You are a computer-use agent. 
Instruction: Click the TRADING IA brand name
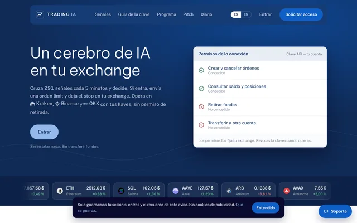point(61,14)
